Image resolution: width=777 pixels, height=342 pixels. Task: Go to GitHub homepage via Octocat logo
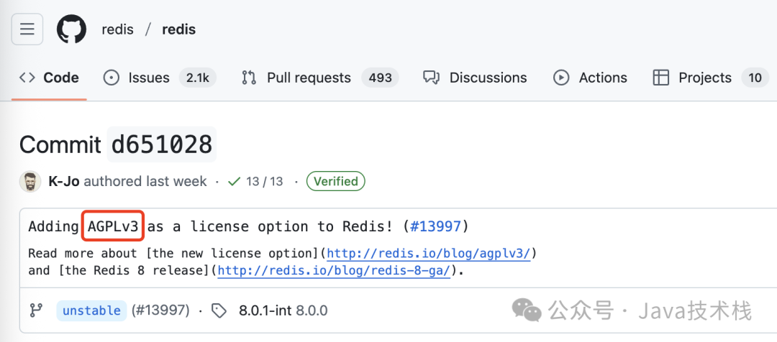tap(71, 29)
